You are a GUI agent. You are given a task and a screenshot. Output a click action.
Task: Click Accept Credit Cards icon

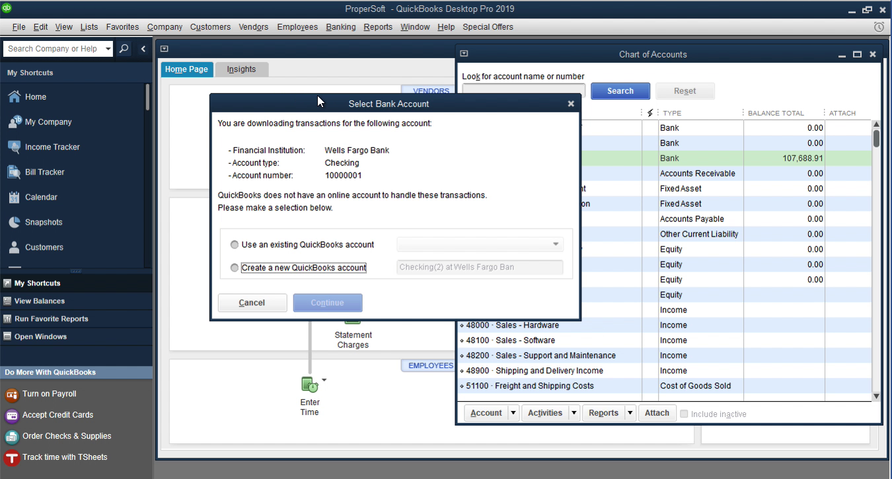pos(11,416)
